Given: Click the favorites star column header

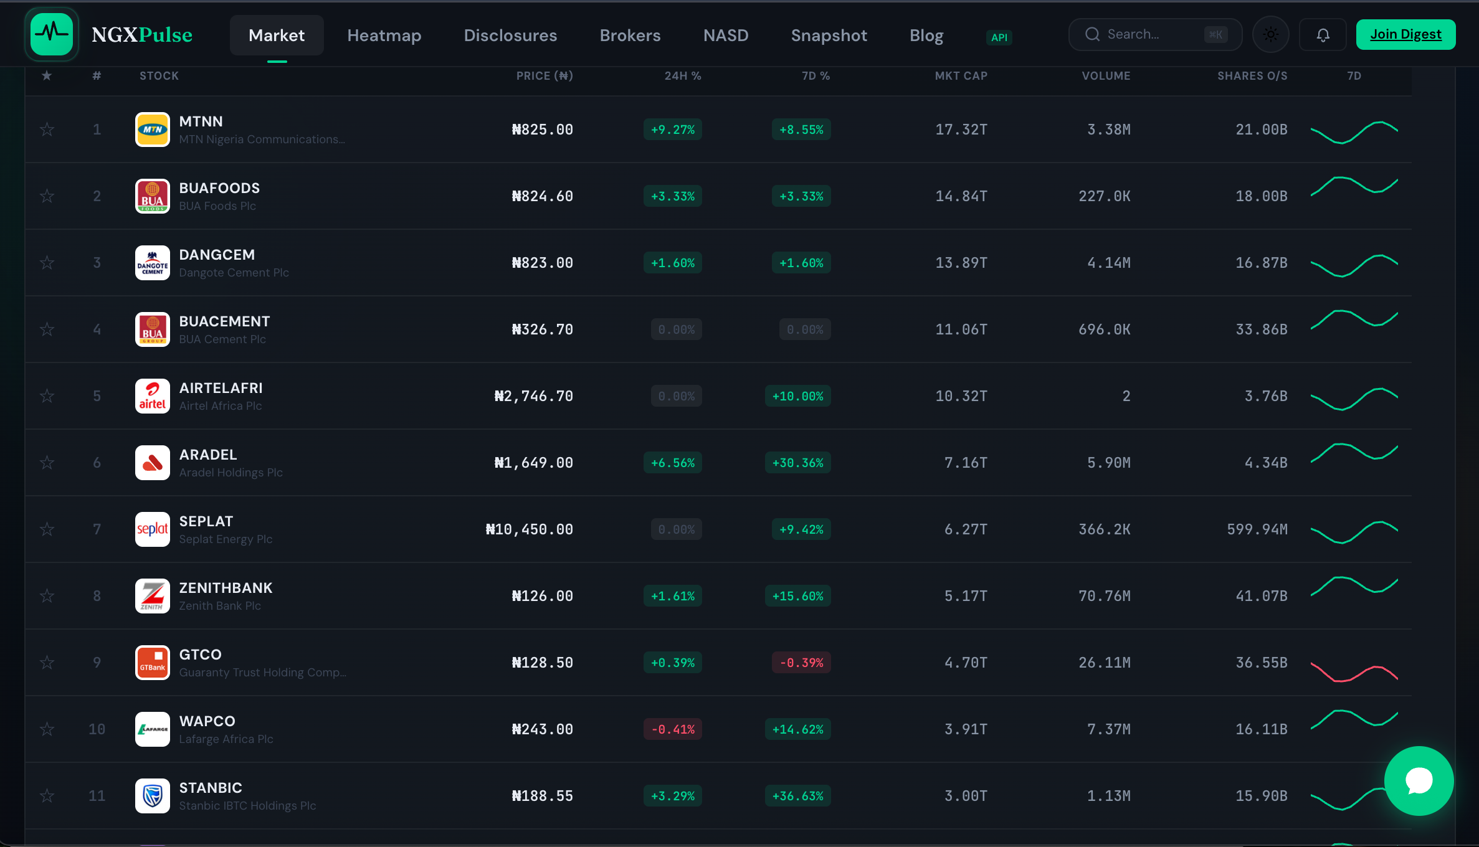Looking at the screenshot, I should pyautogui.click(x=47, y=75).
